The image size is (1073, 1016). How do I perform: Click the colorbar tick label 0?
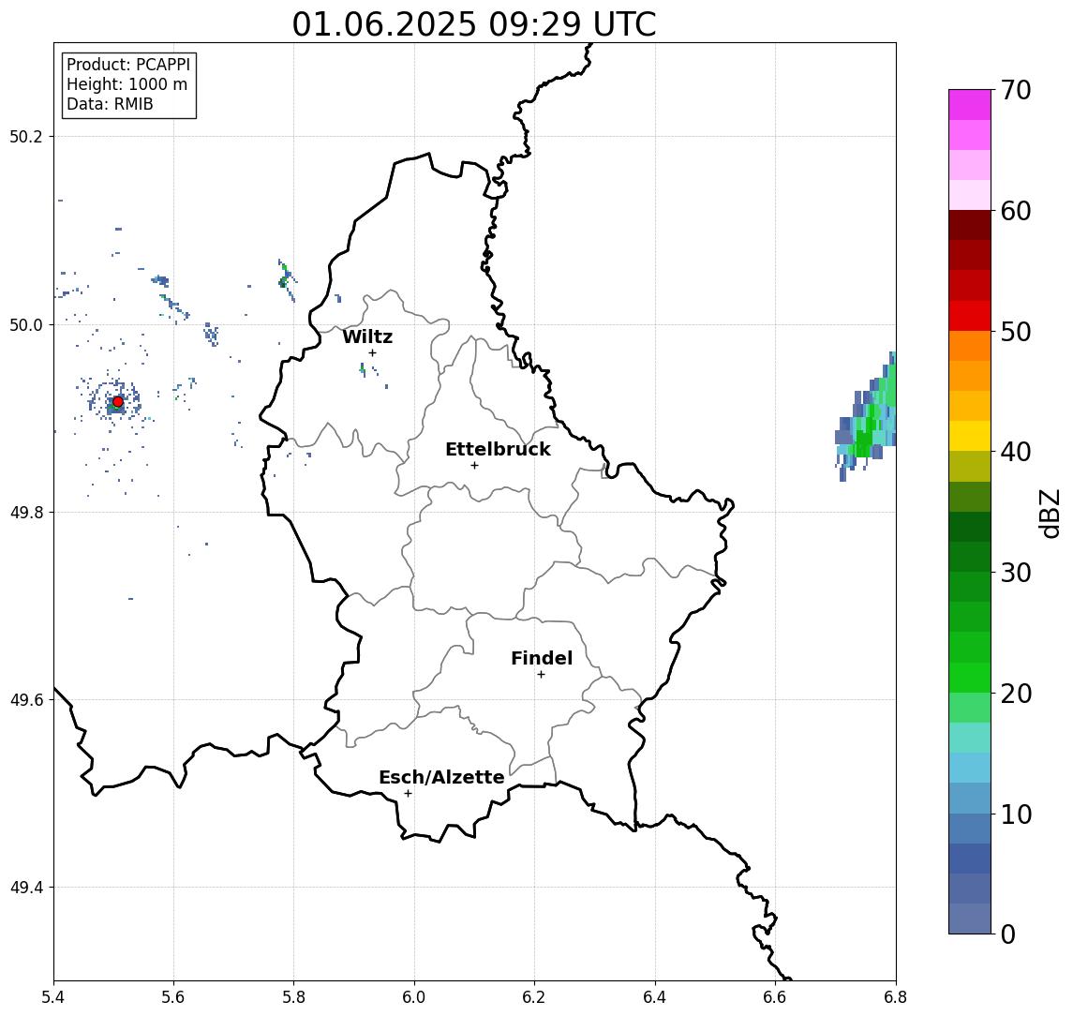click(1008, 934)
